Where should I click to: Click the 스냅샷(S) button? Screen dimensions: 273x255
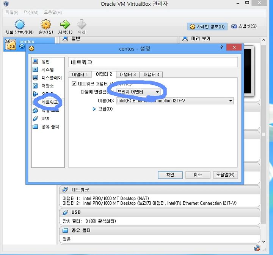(x=244, y=26)
